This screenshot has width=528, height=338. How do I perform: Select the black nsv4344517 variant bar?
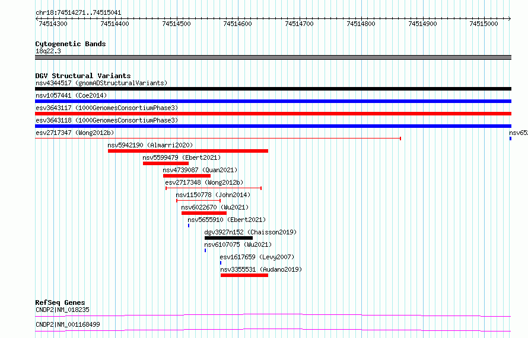[273, 89]
